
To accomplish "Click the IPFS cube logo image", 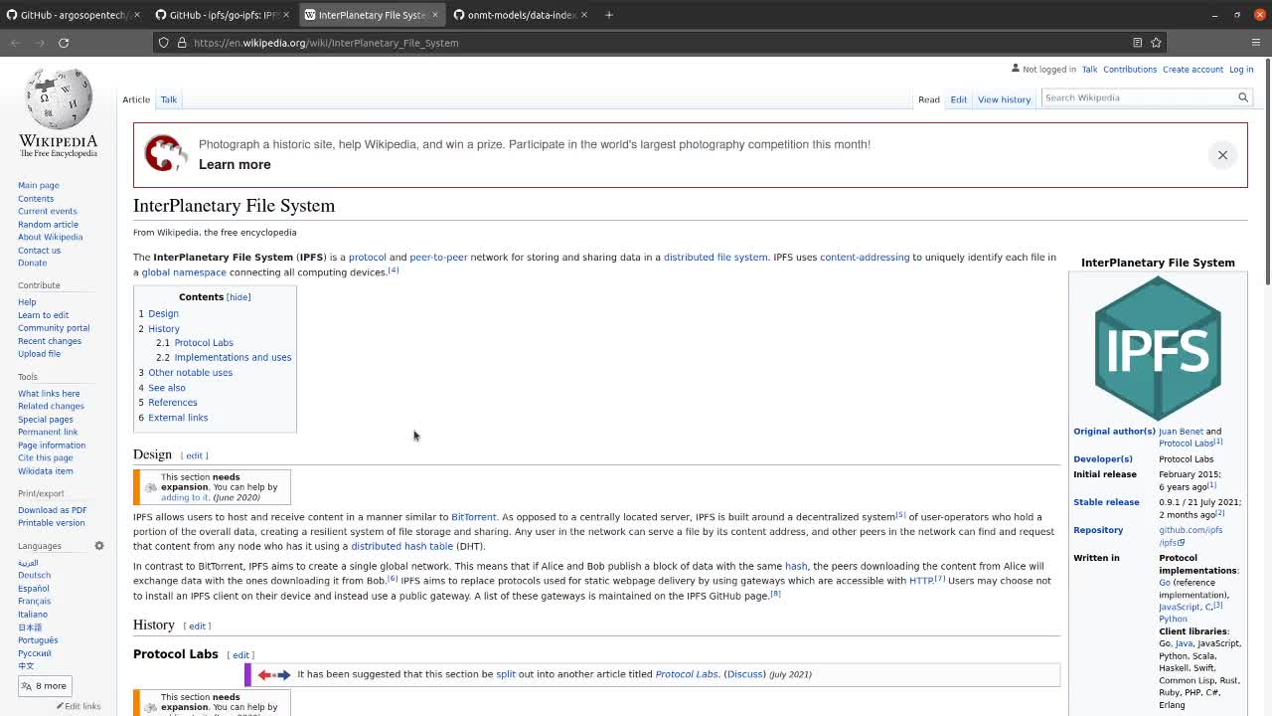I will pyautogui.click(x=1158, y=348).
